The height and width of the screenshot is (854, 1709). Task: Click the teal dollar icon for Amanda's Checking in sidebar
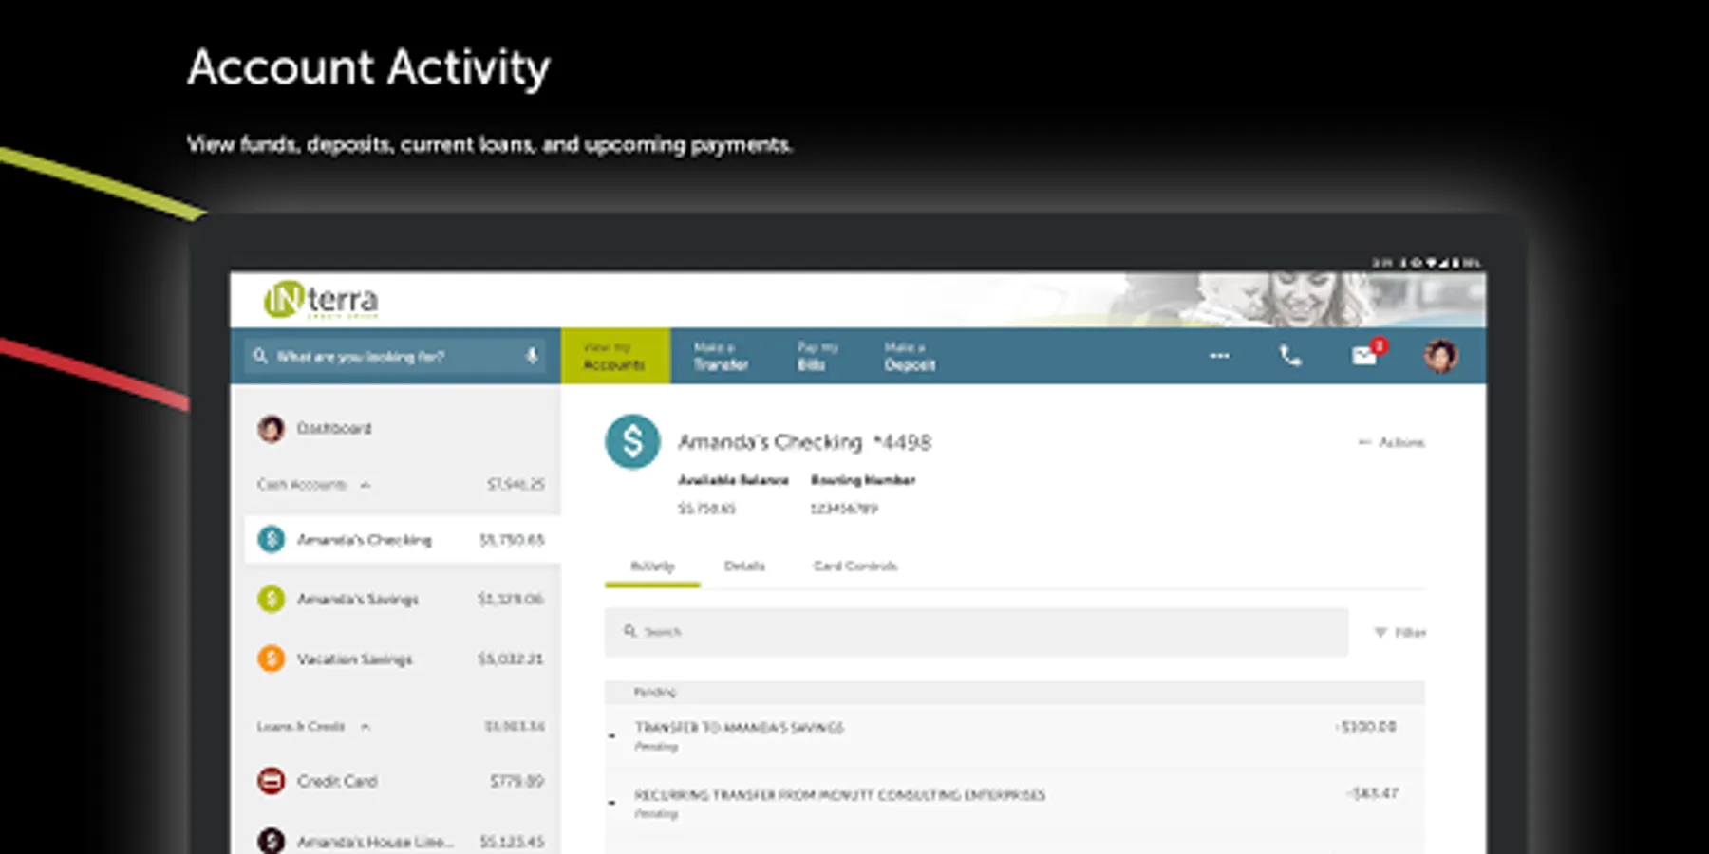pyautogui.click(x=272, y=540)
